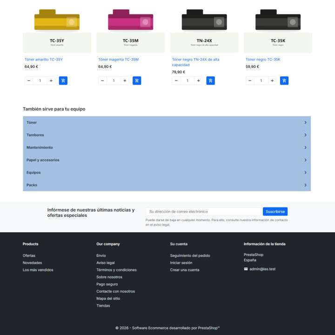The height and width of the screenshot is (335, 335).
Task: Select the 59,90 € price text
Action: coord(252,67)
